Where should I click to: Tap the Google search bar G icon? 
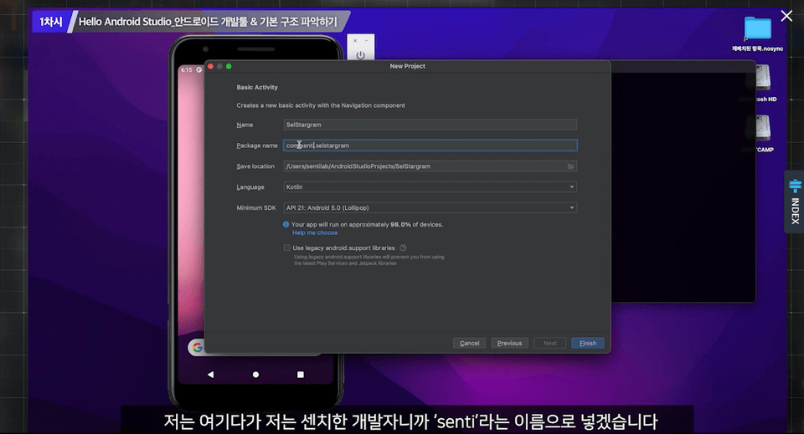tap(197, 347)
